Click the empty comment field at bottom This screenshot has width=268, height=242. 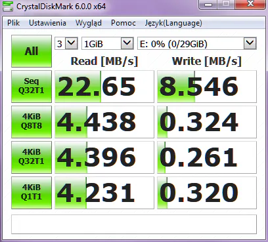coord(134,224)
